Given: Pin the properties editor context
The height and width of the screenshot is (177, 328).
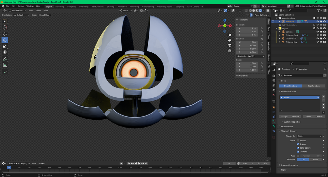Looking at the screenshot, I should (x=325, y=69).
